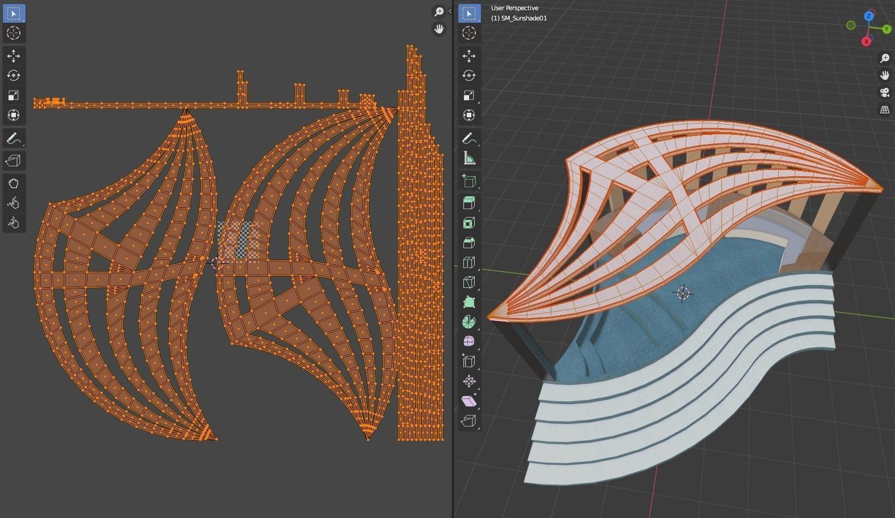
Task: Activate the Scale tool in 3D viewport
Action: pyautogui.click(x=469, y=95)
